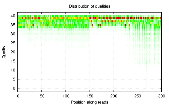The width and height of the screenshot is (169, 105).
Task: Click the 30 tick label on quality axis
Action: 13,34
